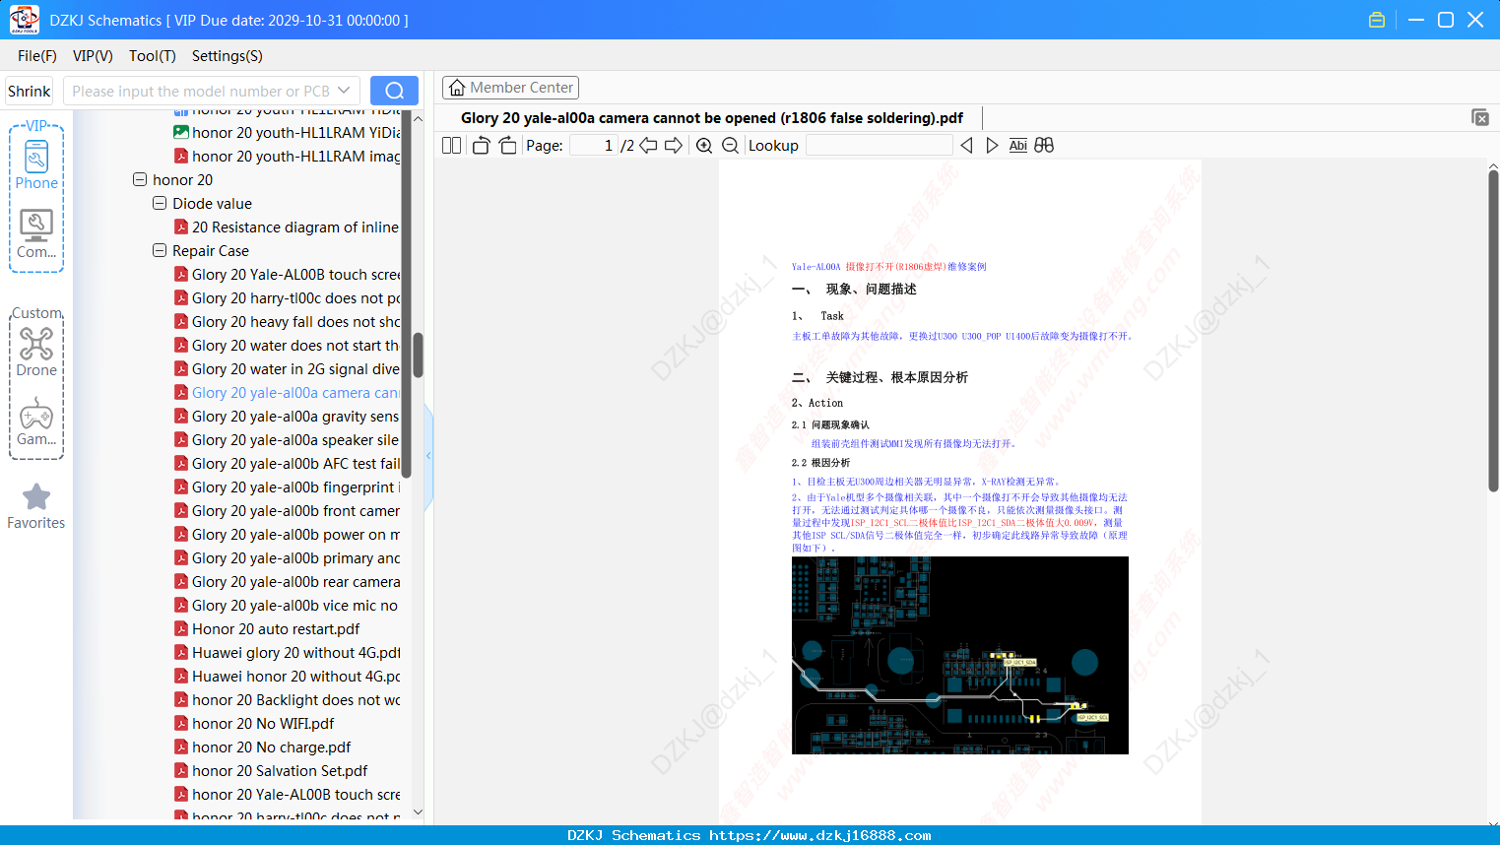Viewport: 1500px width, 845px height.
Task: Zoom in on the PDF
Action: (704, 146)
